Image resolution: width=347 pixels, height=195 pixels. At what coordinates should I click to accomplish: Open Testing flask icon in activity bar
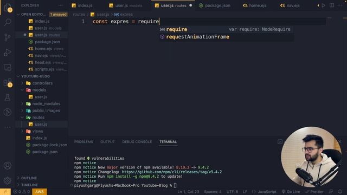click(8, 97)
